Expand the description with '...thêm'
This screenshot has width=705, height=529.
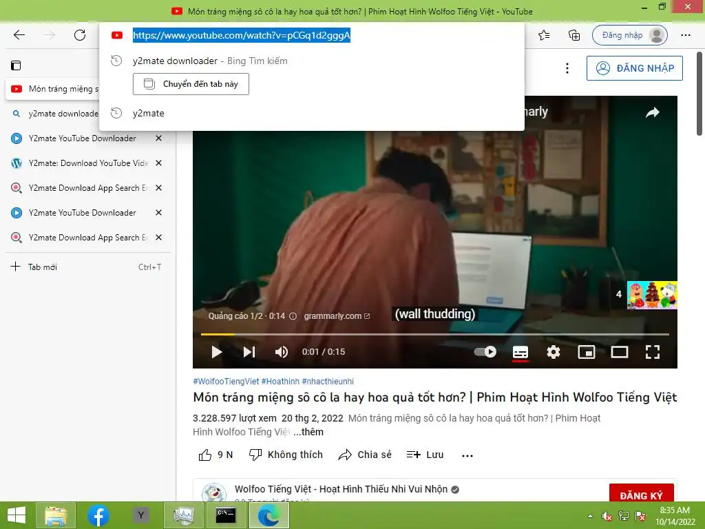coord(308,432)
